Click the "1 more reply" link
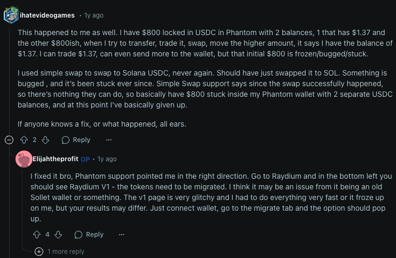 click(x=66, y=251)
